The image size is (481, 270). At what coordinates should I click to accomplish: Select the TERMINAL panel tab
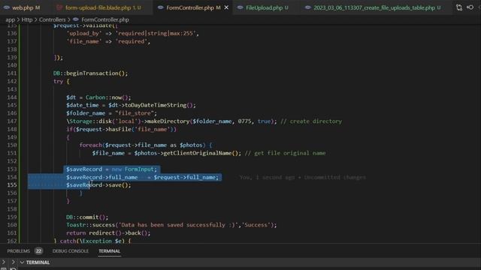click(110, 251)
